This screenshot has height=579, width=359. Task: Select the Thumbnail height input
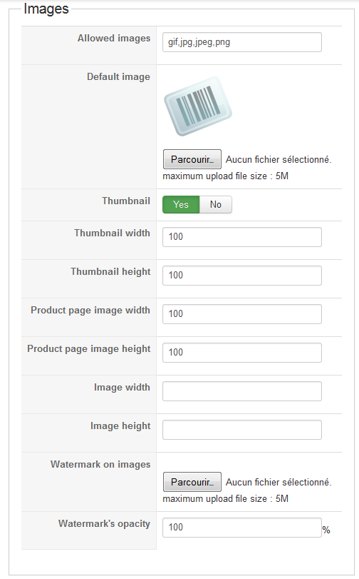241,276
